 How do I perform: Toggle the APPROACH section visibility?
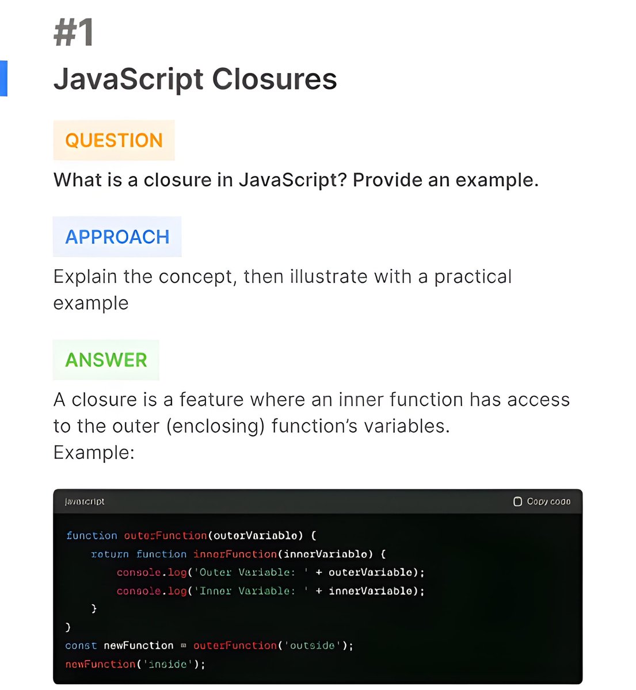click(117, 236)
